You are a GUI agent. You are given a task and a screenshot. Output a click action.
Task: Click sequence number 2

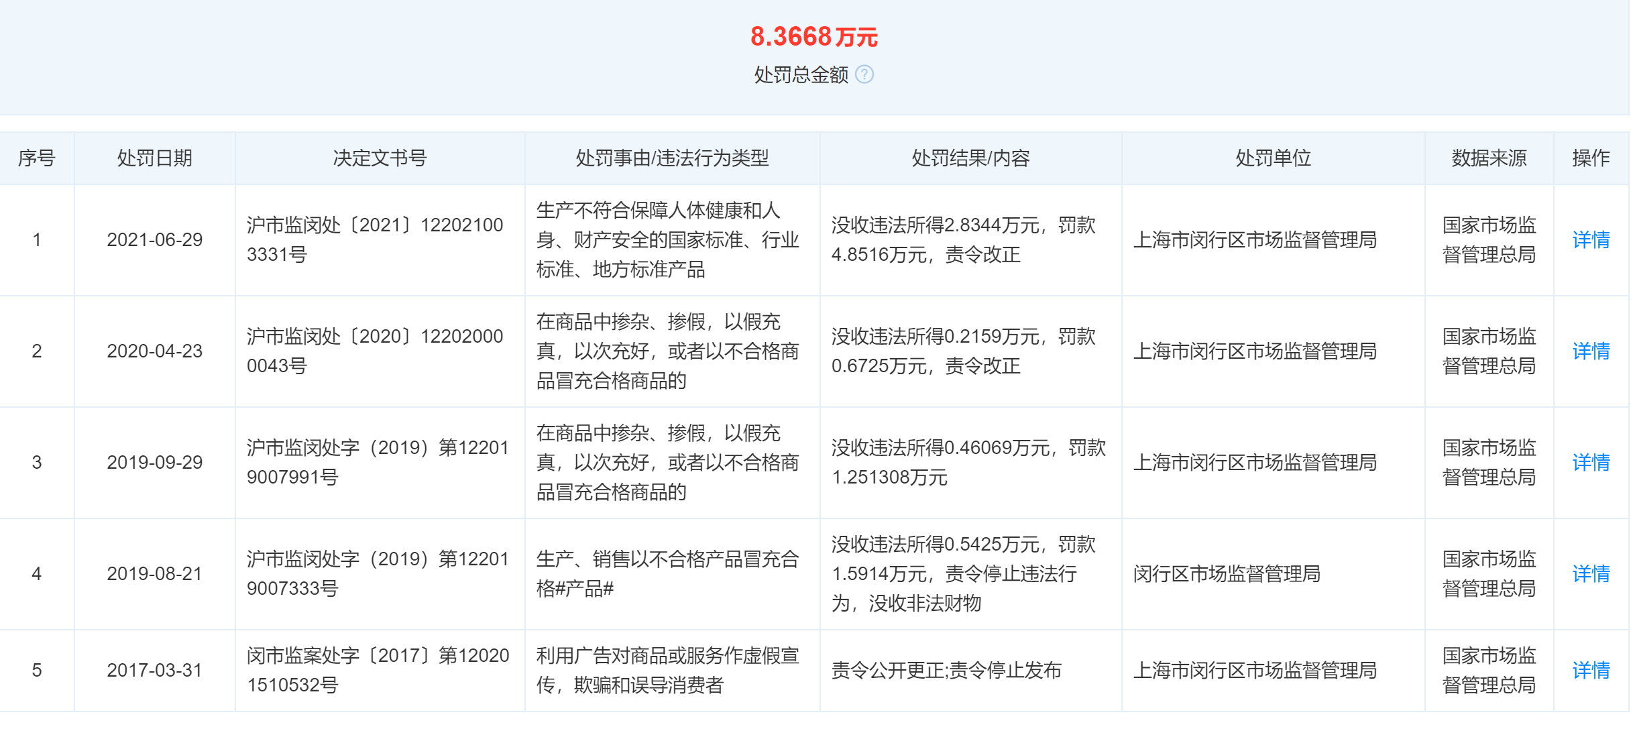37,351
